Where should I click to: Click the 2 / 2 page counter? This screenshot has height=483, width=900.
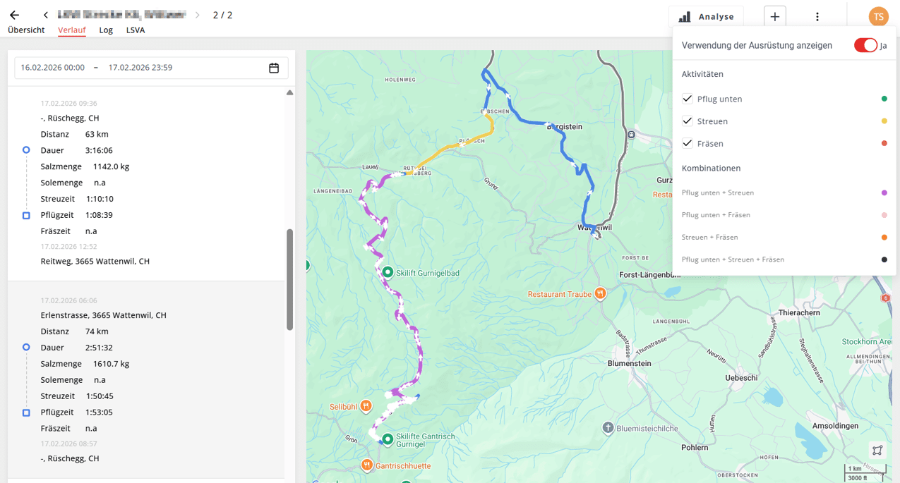(222, 15)
